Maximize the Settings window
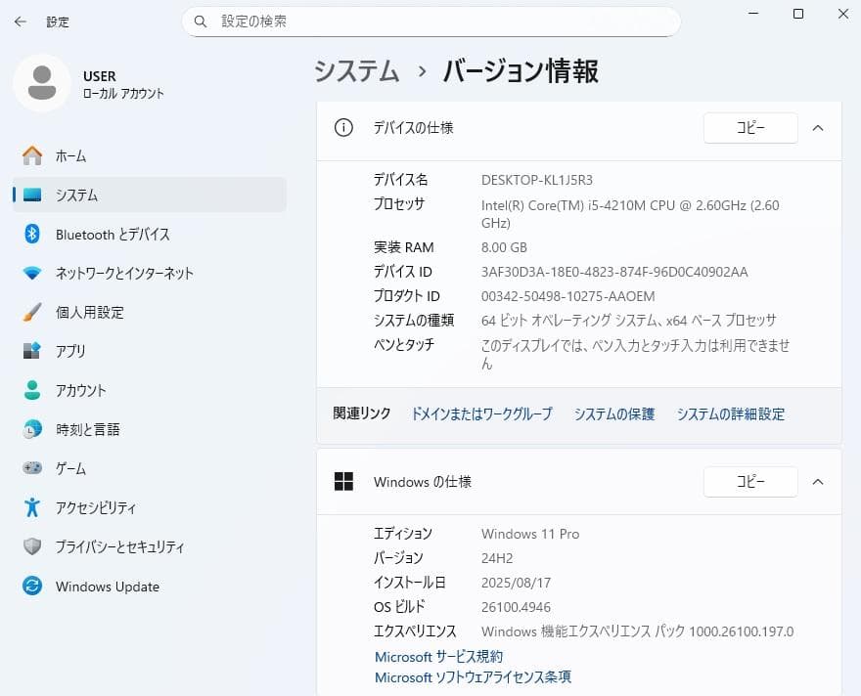The height and width of the screenshot is (696, 861). [798, 14]
